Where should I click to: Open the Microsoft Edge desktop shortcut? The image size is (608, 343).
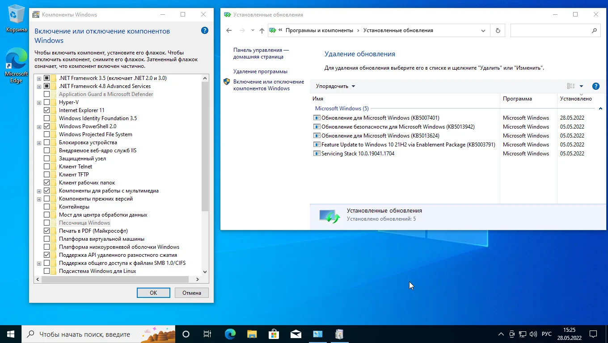click(16, 66)
